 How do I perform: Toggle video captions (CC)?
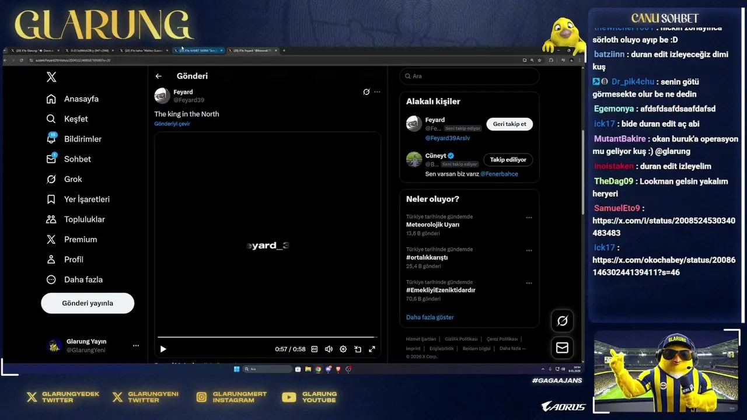(315, 349)
